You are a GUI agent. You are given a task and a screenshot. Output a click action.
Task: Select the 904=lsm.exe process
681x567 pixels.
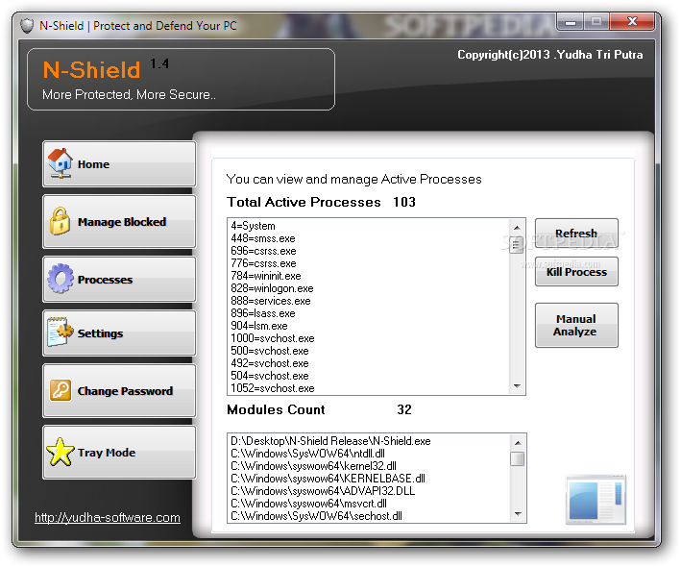coord(369,326)
